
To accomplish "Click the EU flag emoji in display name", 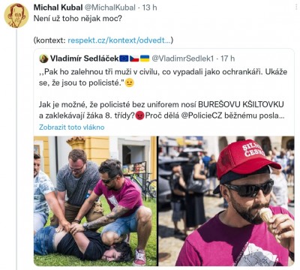I will pos(124,58).
